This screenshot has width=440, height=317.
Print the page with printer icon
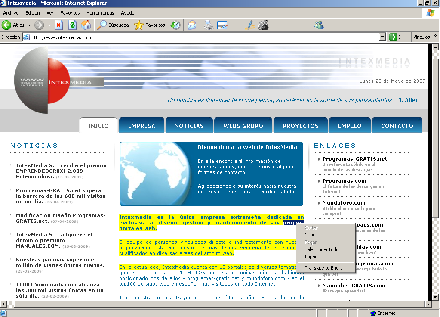[x=209, y=25]
